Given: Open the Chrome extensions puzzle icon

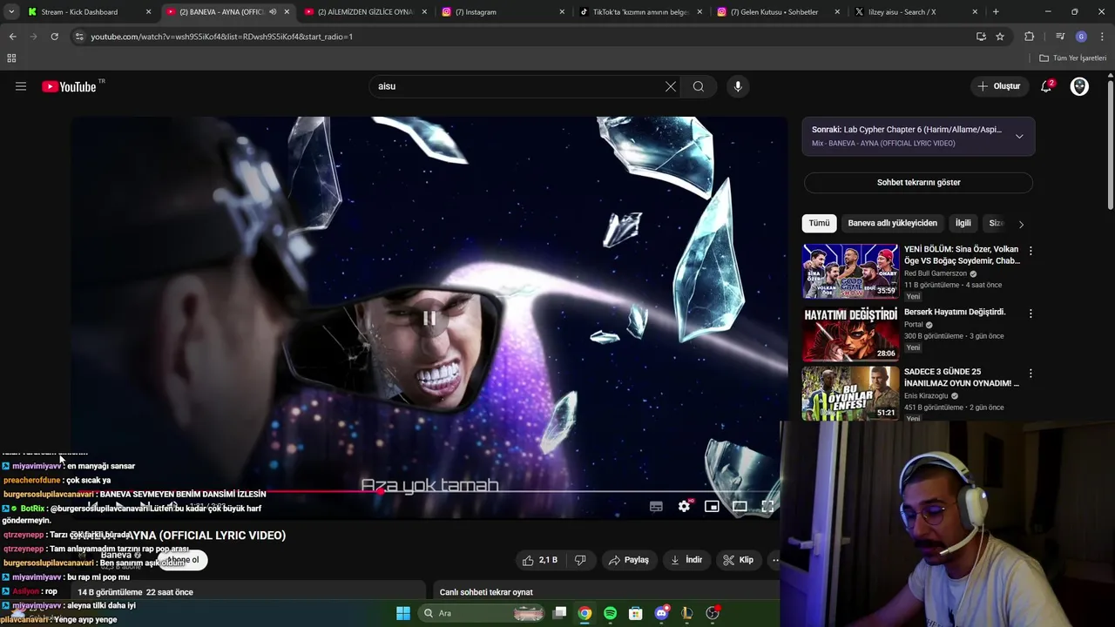Looking at the screenshot, I should click(x=1029, y=37).
